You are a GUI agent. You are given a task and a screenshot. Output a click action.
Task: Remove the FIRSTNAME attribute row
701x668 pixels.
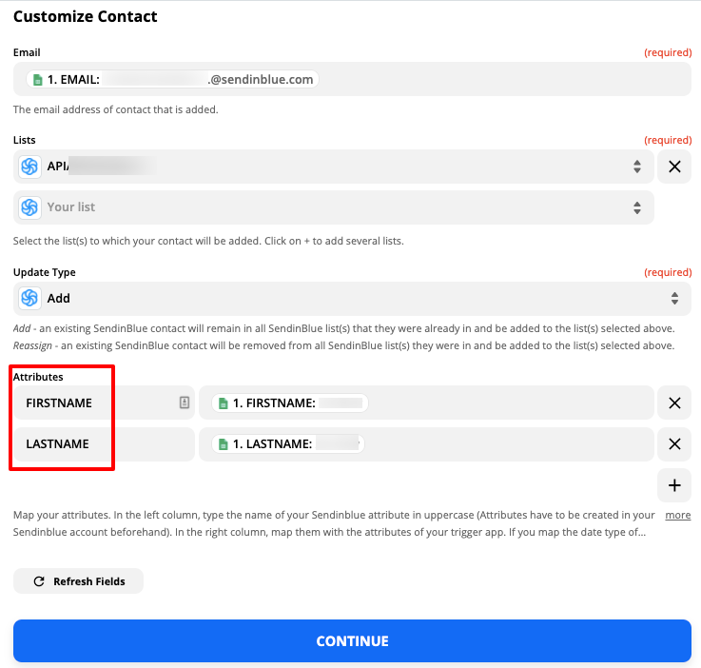pos(674,403)
